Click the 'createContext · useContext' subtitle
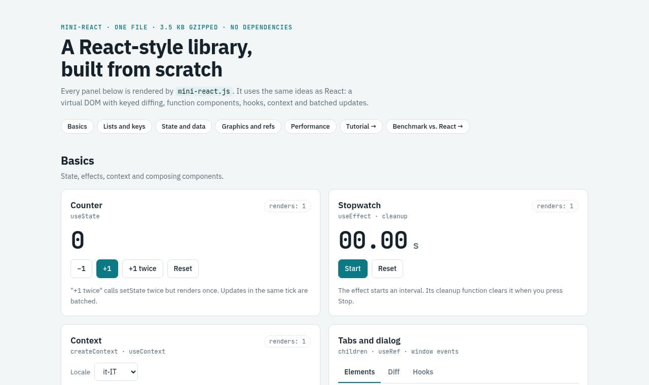Viewport: 649px width, 385px height. pos(118,352)
